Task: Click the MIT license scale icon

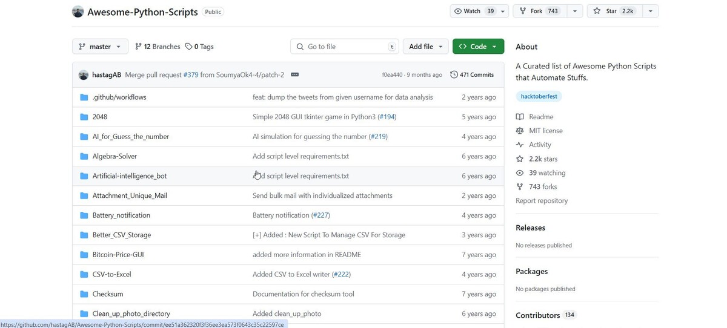Action: click(520, 131)
